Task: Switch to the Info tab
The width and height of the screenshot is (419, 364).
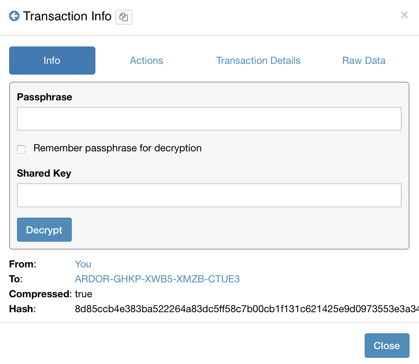Action: 52,61
